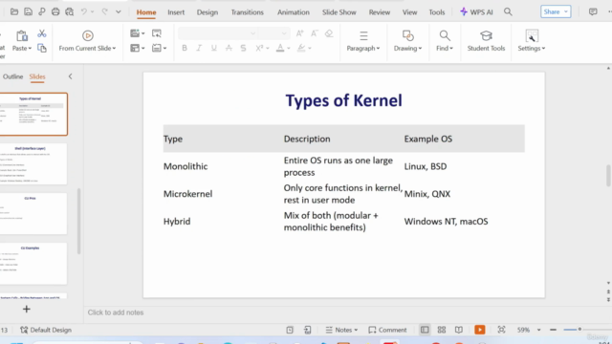Open the Paste dropdown arrow
612x344 pixels.
pos(30,49)
